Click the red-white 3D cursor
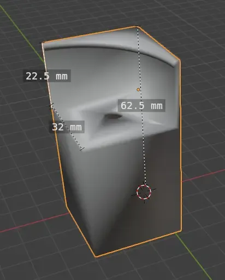This screenshot has width=225, height=280. point(144,192)
